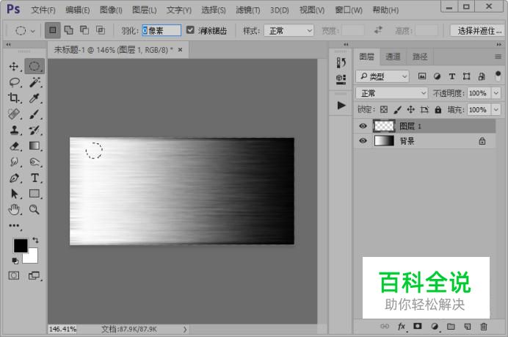
Task: Click the 选择并遮住 button
Action: point(476,31)
